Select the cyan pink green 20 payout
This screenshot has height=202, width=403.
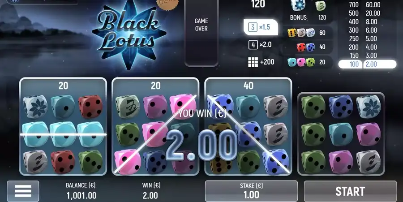click(307, 62)
